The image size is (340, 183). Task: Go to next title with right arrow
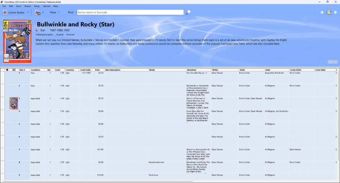pos(335,12)
